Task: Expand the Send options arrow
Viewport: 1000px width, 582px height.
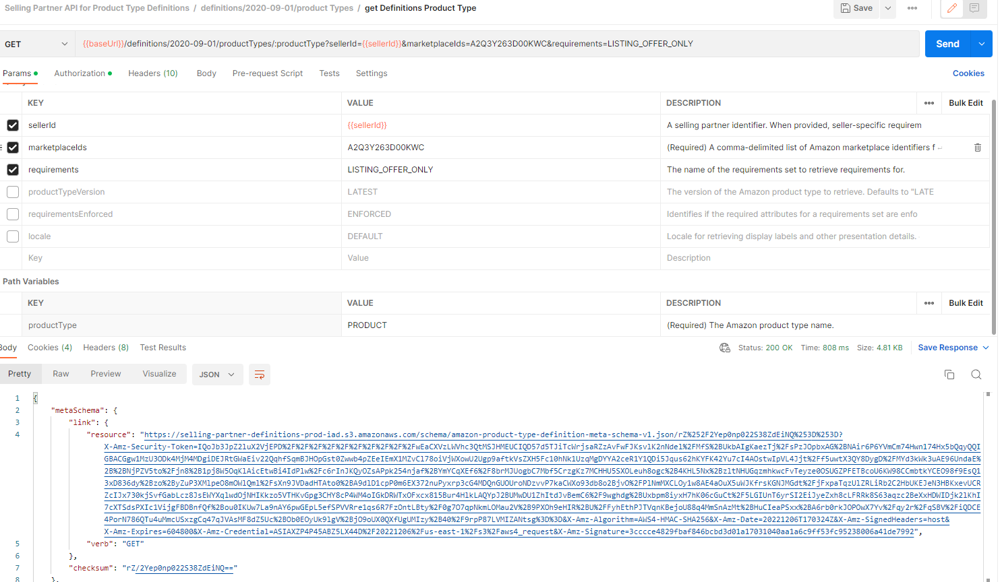Action: coord(981,44)
